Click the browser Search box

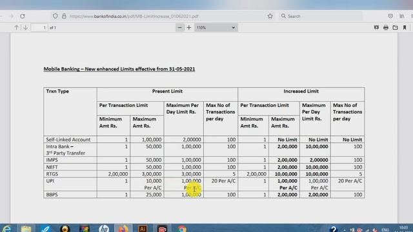(321, 16)
